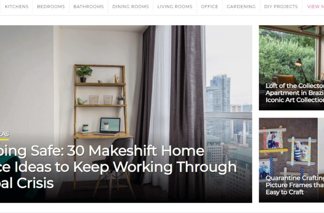The image size is (324, 213).
Task: Open the Makeshift Home Office Ideas headline
Action: pos(118,167)
